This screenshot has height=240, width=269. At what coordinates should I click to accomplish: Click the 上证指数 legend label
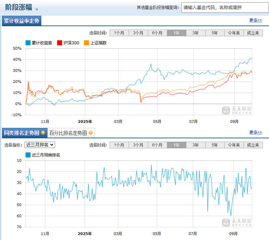(98, 43)
